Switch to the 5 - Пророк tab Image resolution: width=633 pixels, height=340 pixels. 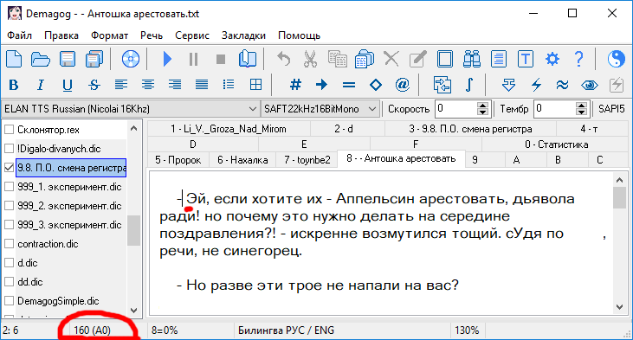coord(178,160)
